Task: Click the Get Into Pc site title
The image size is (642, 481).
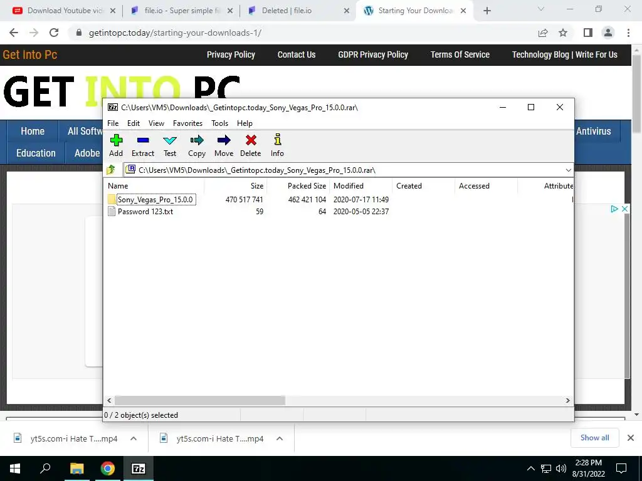Action: tap(30, 55)
